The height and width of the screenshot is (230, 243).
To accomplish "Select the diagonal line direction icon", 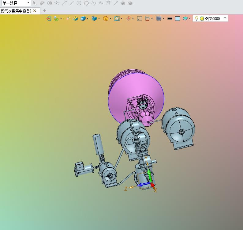I will (116, 3).
